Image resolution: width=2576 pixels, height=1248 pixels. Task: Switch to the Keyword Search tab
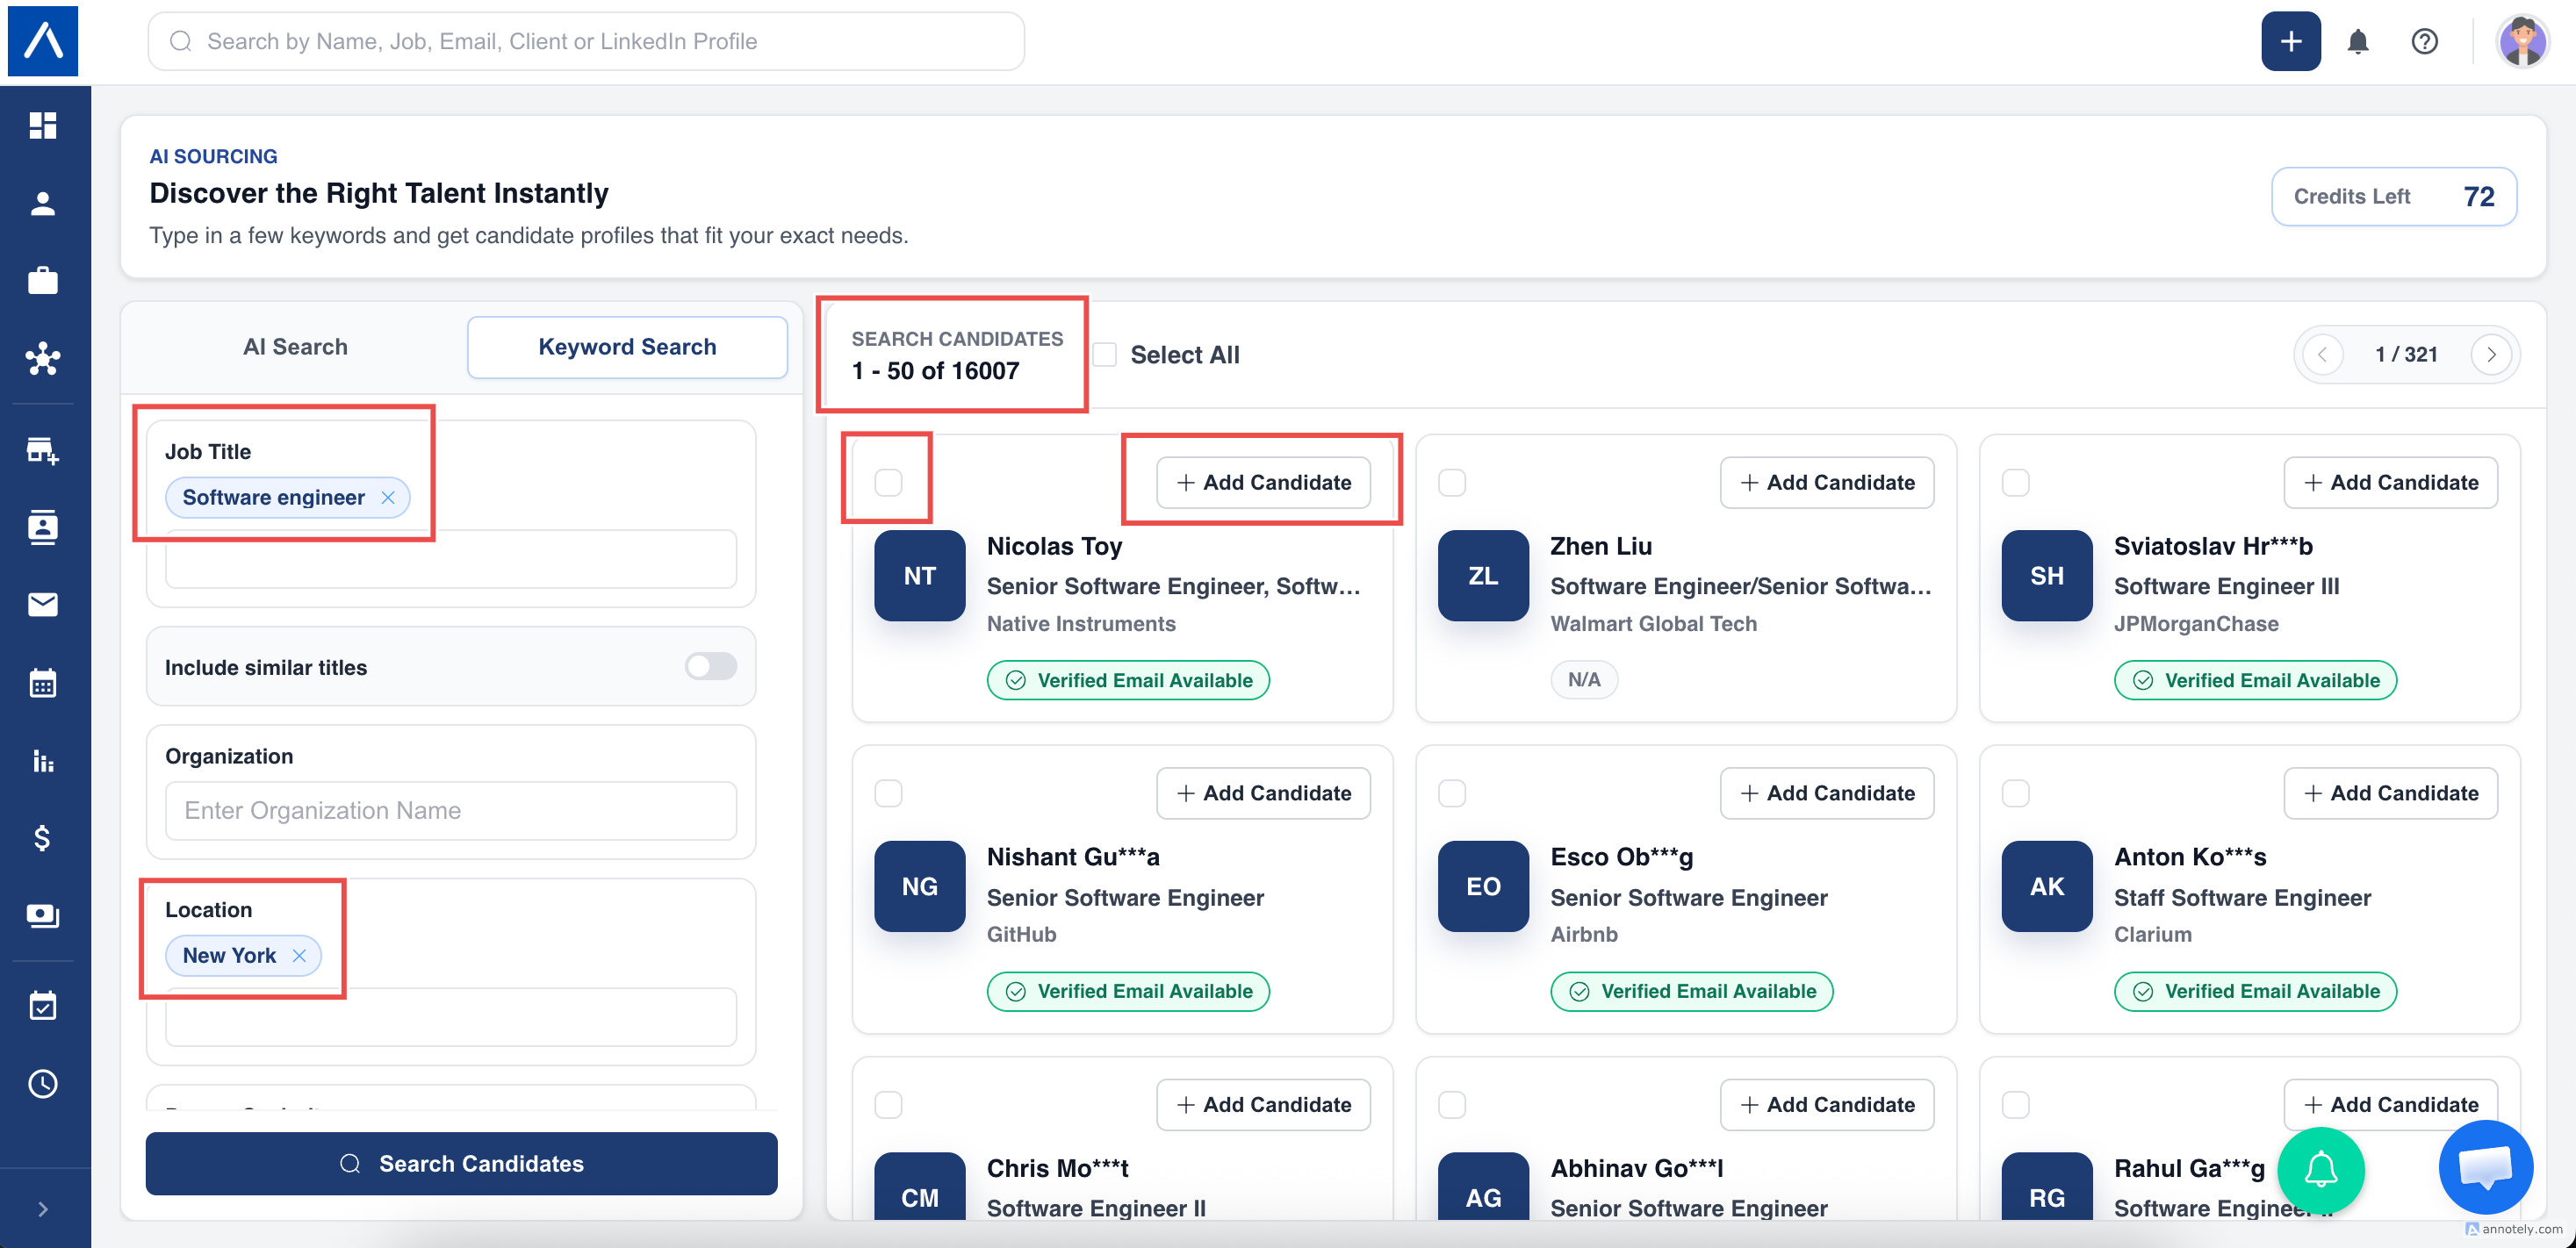(x=627, y=347)
